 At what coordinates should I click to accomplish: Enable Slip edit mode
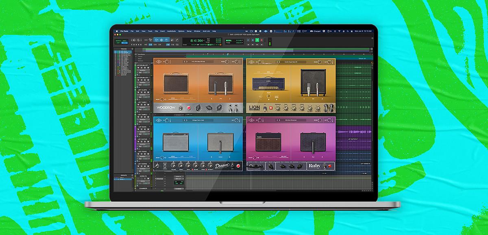point(118,43)
